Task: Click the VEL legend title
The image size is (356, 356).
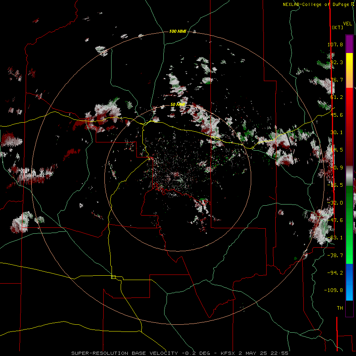Action: point(347,24)
